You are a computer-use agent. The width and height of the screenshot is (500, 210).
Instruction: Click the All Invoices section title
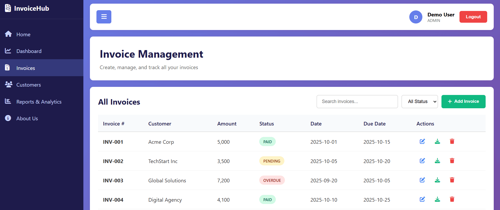119,102
